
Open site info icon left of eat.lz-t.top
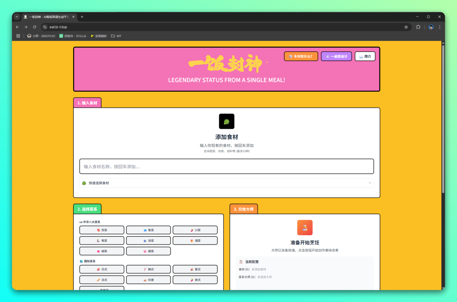pyautogui.click(x=44, y=27)
